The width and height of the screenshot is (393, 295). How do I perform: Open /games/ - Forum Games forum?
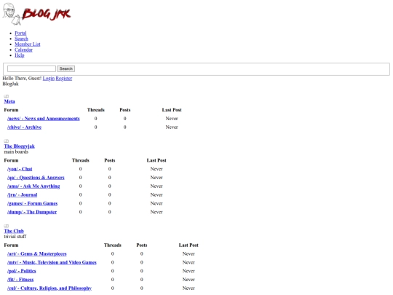click(x=32, y=203)
